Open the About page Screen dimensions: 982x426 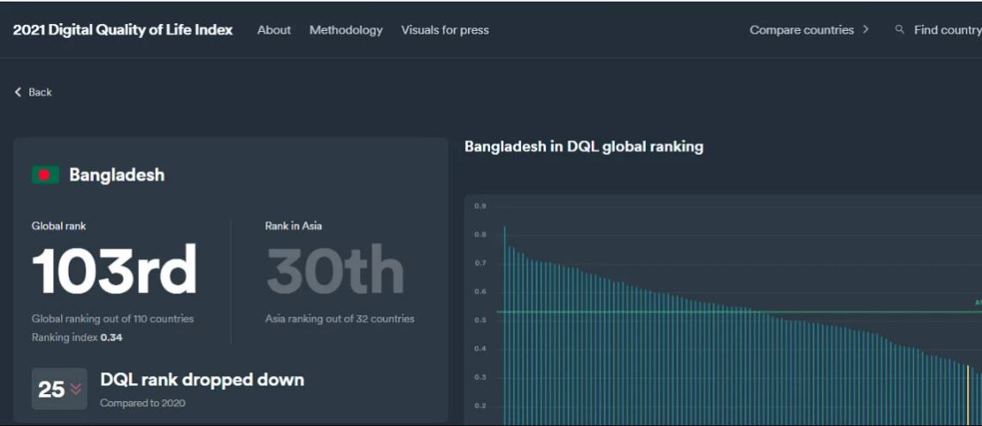274,30
